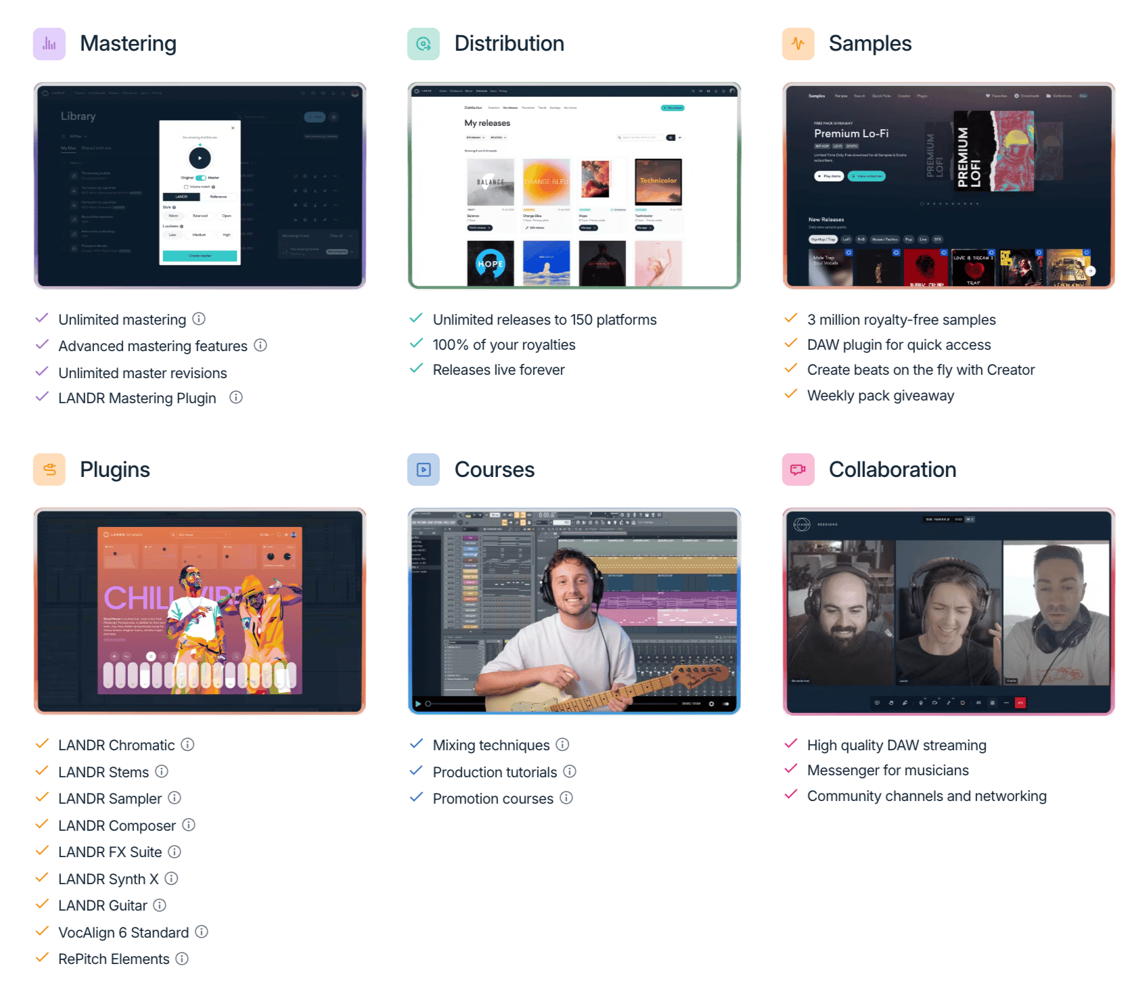Click the 'LANDR Mastering Plugin' text
Viewport: 1145px width, 985px height.
137,398
